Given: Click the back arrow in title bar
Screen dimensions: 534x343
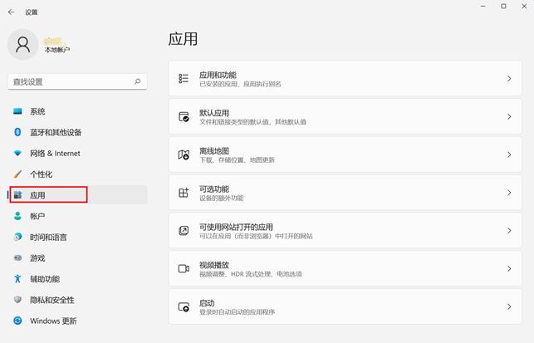Looking at the screenshot, I should coord(11,12).
